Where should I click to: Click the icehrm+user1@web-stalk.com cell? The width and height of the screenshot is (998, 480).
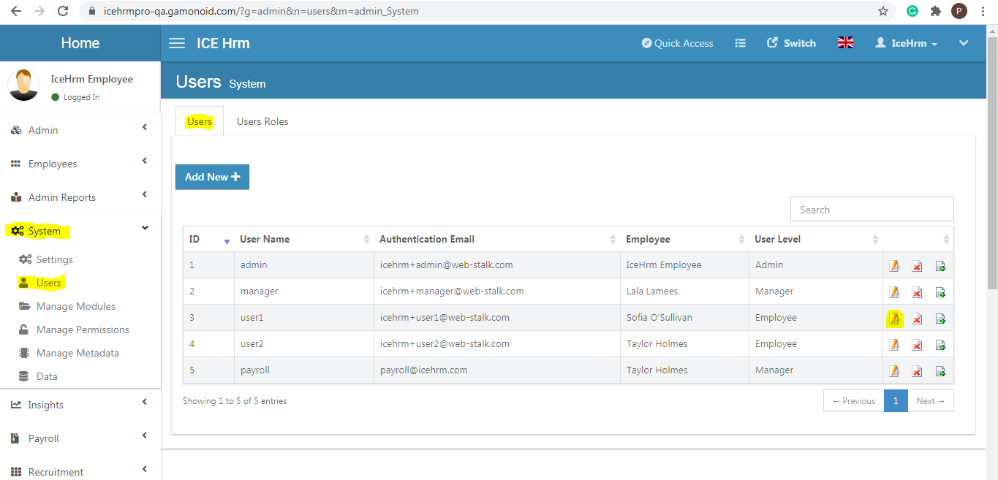(x=497, y=318)
